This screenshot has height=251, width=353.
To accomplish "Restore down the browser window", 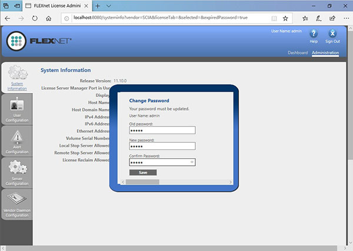I will tap(329, 6).
